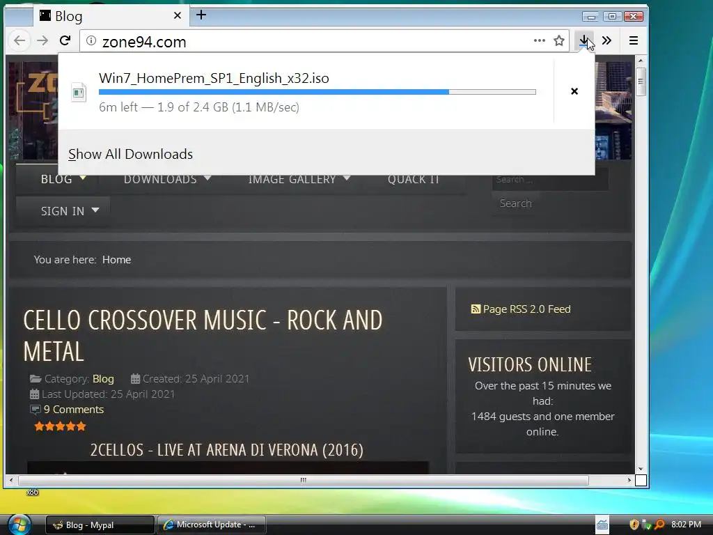Click the forward navigation arrow
713x535 pixels.
pyautogui.click(x=42, y=41)
